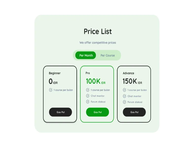Switch pricing to Per Month
Image resolution: width=194 pixels, height=154 pixels.
pyautogui.click(x=86, y=55)
